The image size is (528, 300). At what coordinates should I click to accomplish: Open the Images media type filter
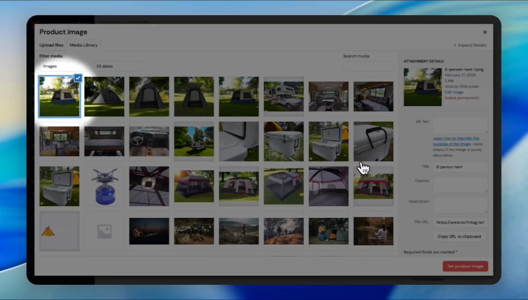pyautogui.click(x=64, y=66)
